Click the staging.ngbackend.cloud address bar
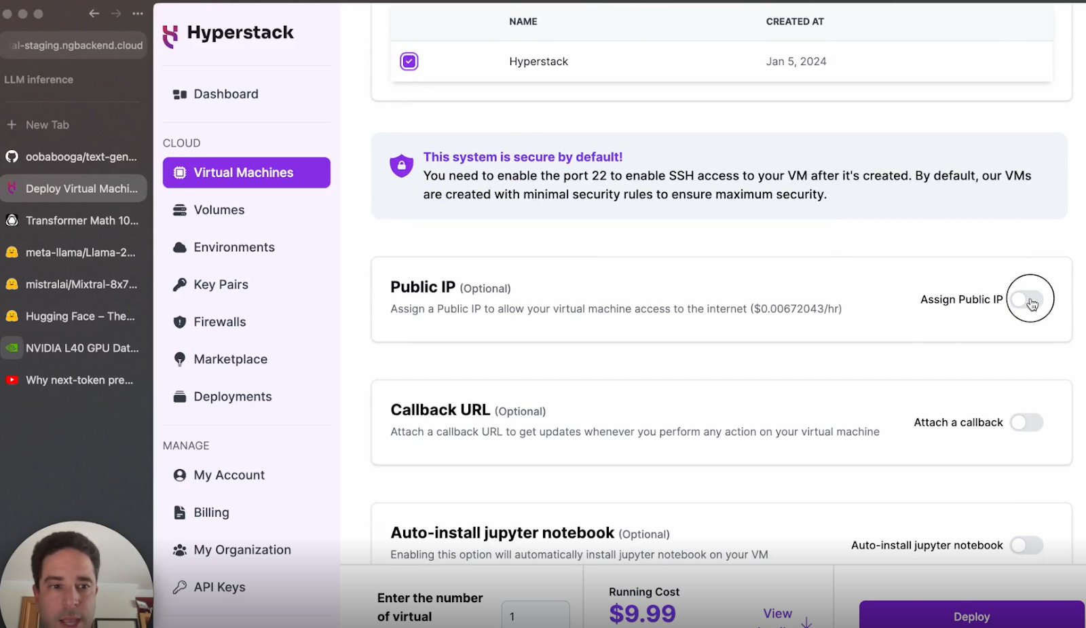The height and width of the screenshot is (628, 1086). [x=73, y=45]
